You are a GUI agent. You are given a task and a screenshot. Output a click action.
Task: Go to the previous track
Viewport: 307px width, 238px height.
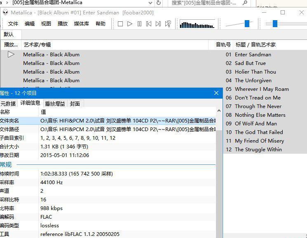coord(149,24)
